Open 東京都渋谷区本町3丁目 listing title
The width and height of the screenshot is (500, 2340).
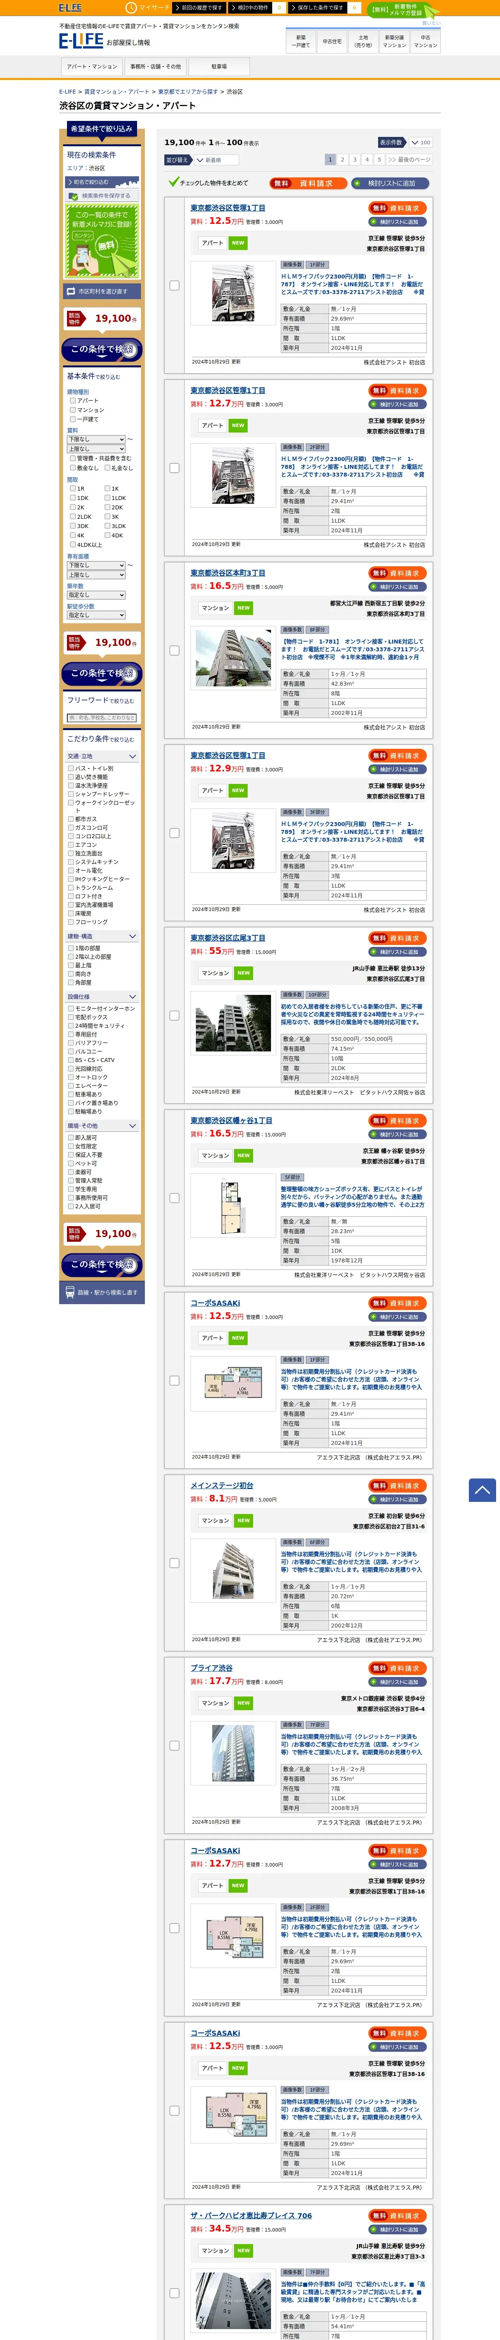pyautogui.click(x=228, y=573)
